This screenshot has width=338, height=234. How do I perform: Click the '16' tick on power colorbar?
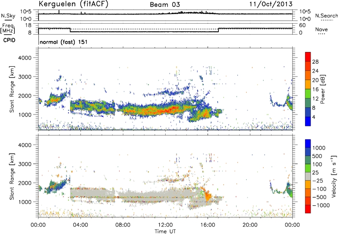coord(315,90)
